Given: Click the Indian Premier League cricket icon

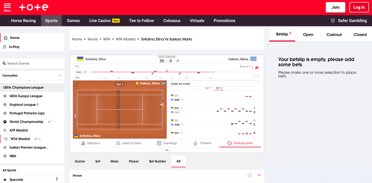Looking at the screenshot, I should [5, 148].
